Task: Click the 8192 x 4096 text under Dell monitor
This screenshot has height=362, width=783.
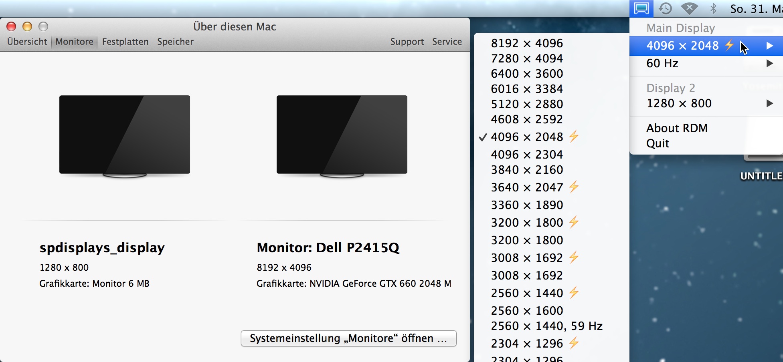Action: [x=284, y=267]
